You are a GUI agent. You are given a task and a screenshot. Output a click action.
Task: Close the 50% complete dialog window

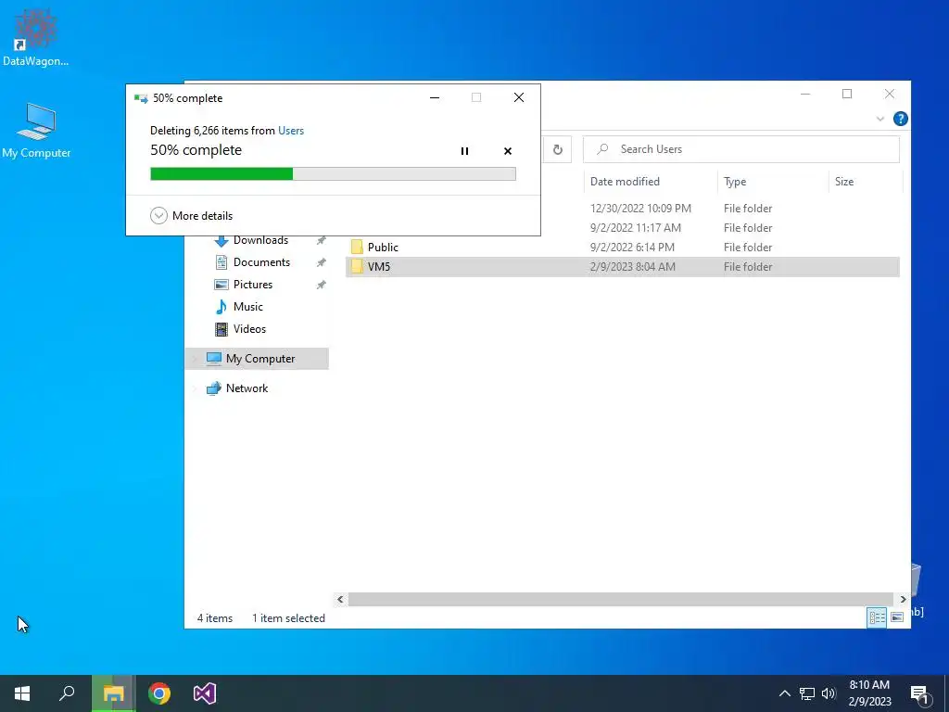pos(519,97)
